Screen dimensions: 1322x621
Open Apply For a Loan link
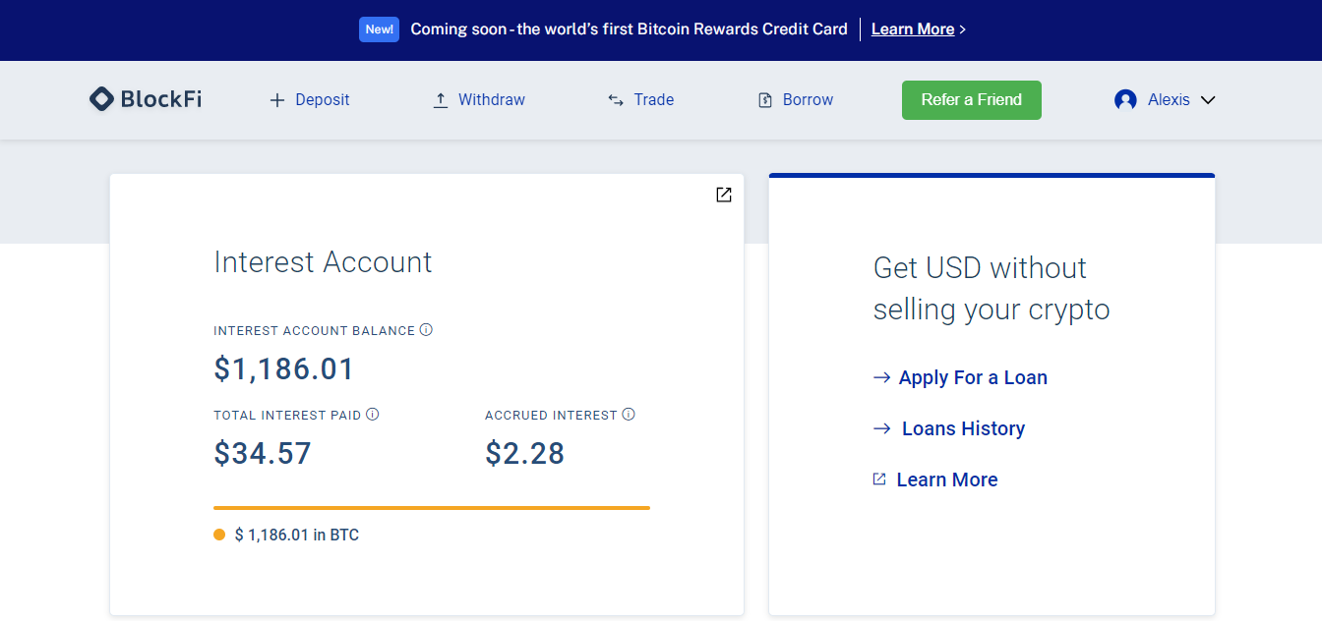(972, 377)
